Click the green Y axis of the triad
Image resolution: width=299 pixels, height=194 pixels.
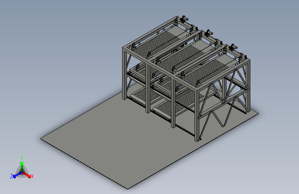[x=22, y=167]
